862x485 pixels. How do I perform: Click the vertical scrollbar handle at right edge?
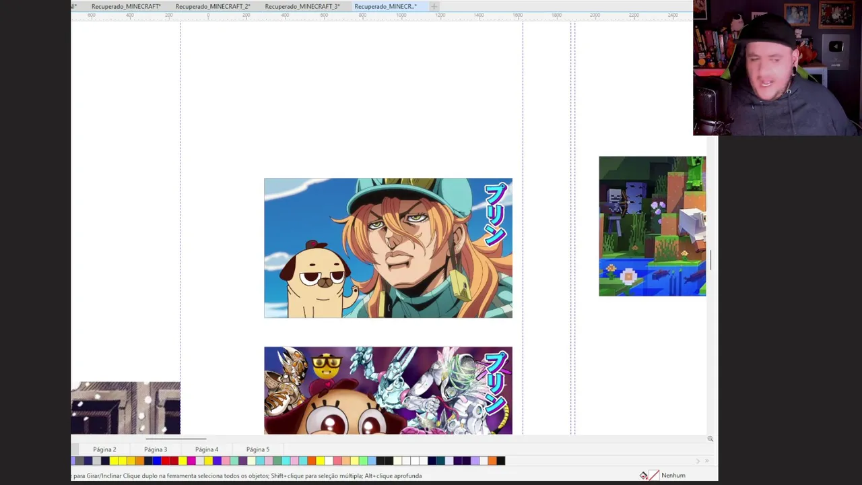710,259
